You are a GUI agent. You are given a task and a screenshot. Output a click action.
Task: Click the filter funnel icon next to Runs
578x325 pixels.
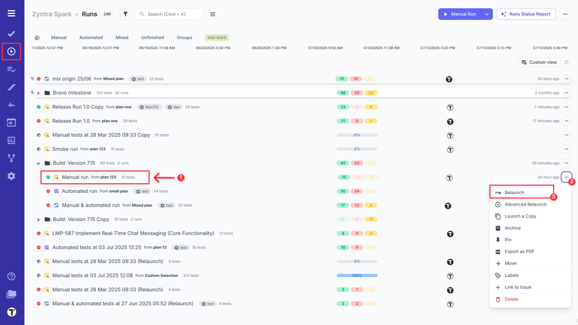125,14
